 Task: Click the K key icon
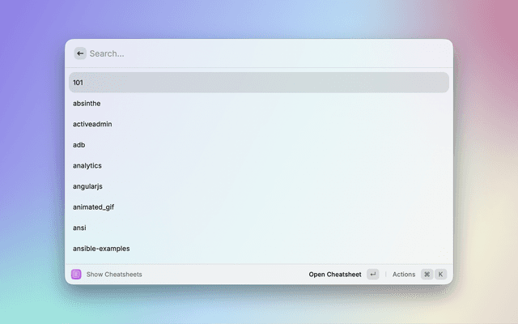click(441, 275)
